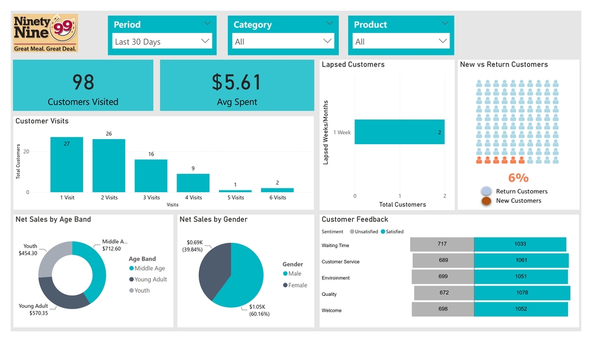Select the 1 Visit bar in Customer Visits
Image resolution: width=592 pixels, height=342 pixels.
pyautogui.click(x=66, y=164)
